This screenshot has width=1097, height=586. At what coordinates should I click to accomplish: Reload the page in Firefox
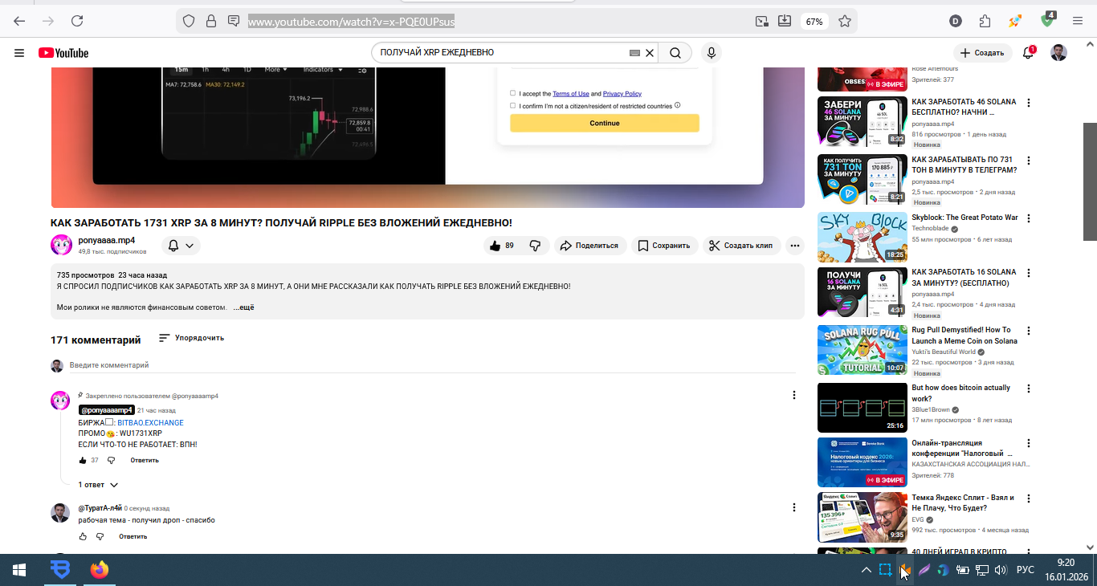tap(77, 21)
